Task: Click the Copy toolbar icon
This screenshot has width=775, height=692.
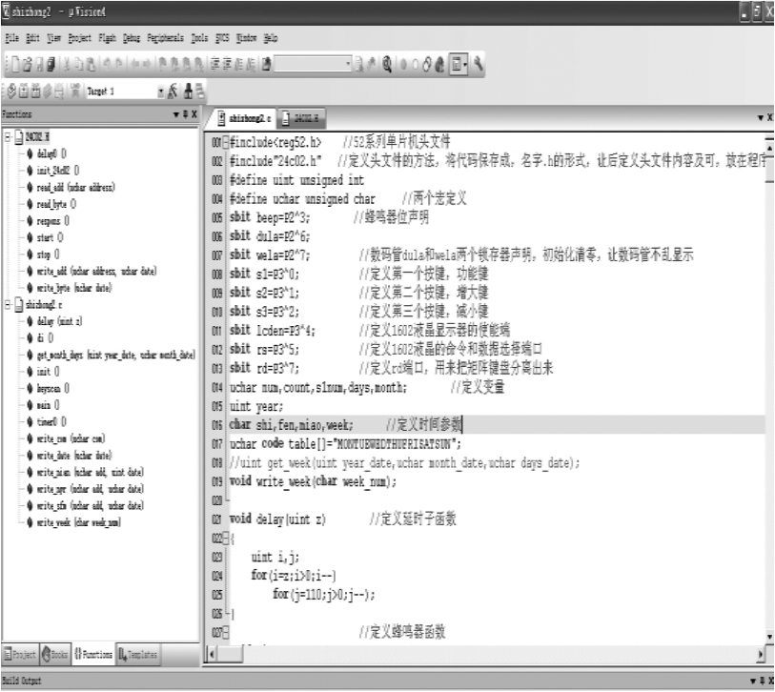Action: click(x=78, y=64)
